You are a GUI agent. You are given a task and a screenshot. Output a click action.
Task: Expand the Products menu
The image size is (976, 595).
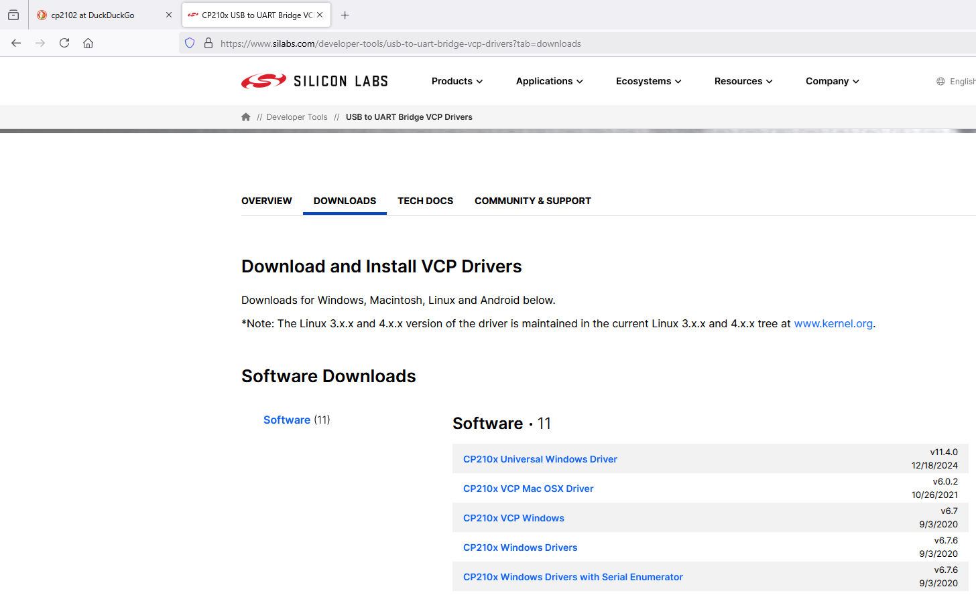click(457, 81)
